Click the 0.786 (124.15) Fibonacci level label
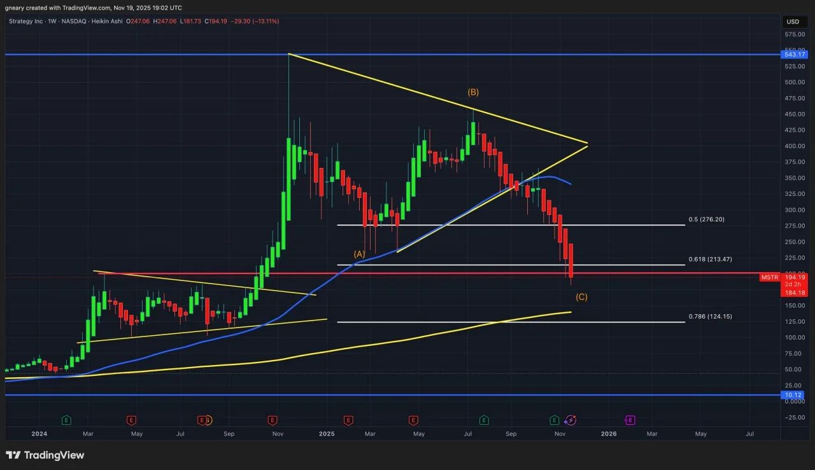The width and height of the screenshot is (815, 470). tap(706, 316)
